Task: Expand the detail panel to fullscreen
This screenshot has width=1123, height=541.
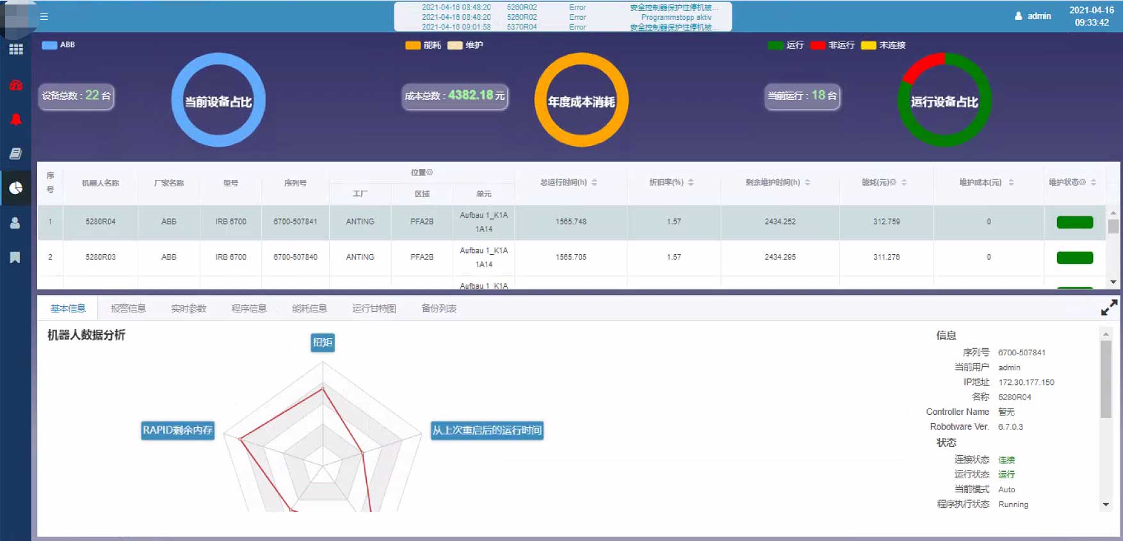Action: point(1109,308)
